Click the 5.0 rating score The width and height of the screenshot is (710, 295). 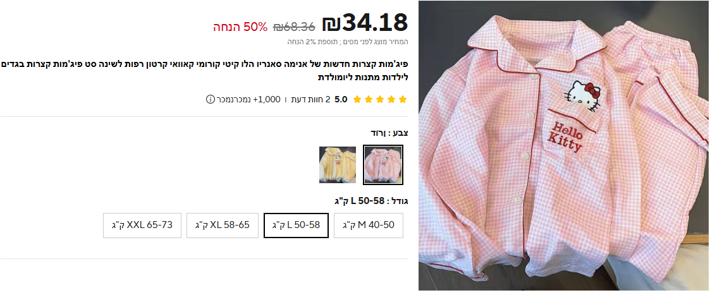coord(341,99)
